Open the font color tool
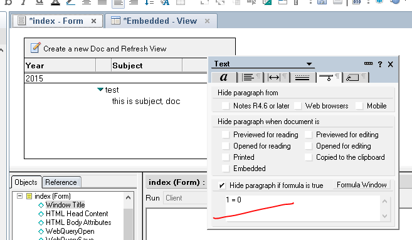The image size is (412, 240). [55, 2]
